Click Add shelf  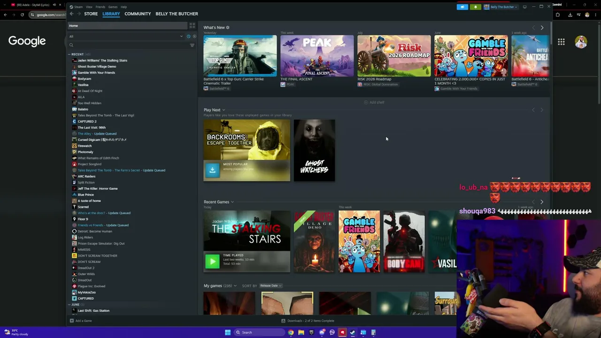pyautogui.click(x=374, y=102)
